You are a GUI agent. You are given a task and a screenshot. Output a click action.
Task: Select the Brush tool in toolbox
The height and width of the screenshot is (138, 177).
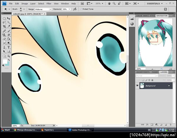point(9,31)
